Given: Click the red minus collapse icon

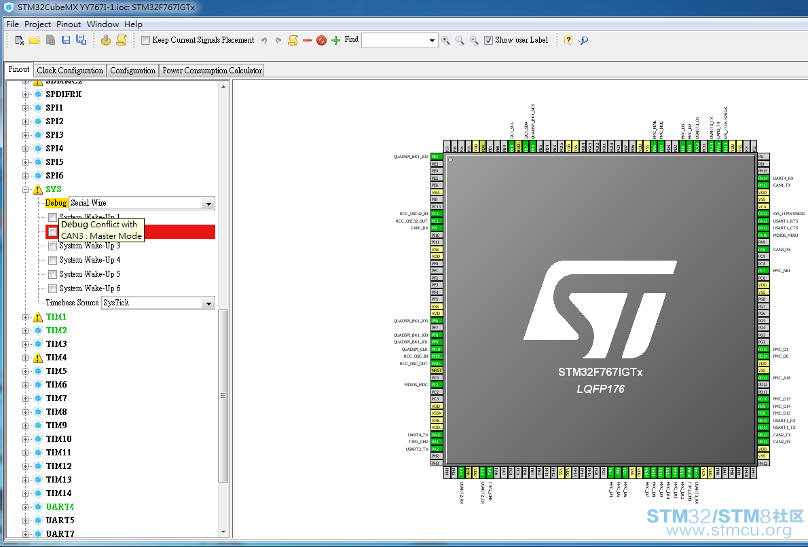Looking at the screenshot, I should pyautogui.click(x=307, y=40).
